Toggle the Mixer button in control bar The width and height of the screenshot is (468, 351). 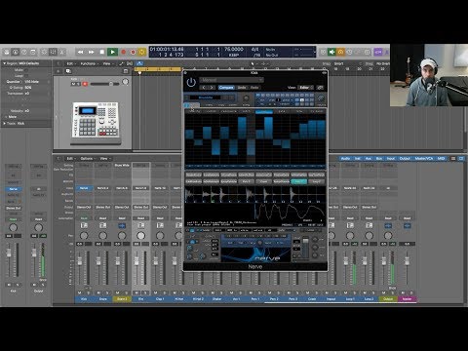(x=53, y=52)
